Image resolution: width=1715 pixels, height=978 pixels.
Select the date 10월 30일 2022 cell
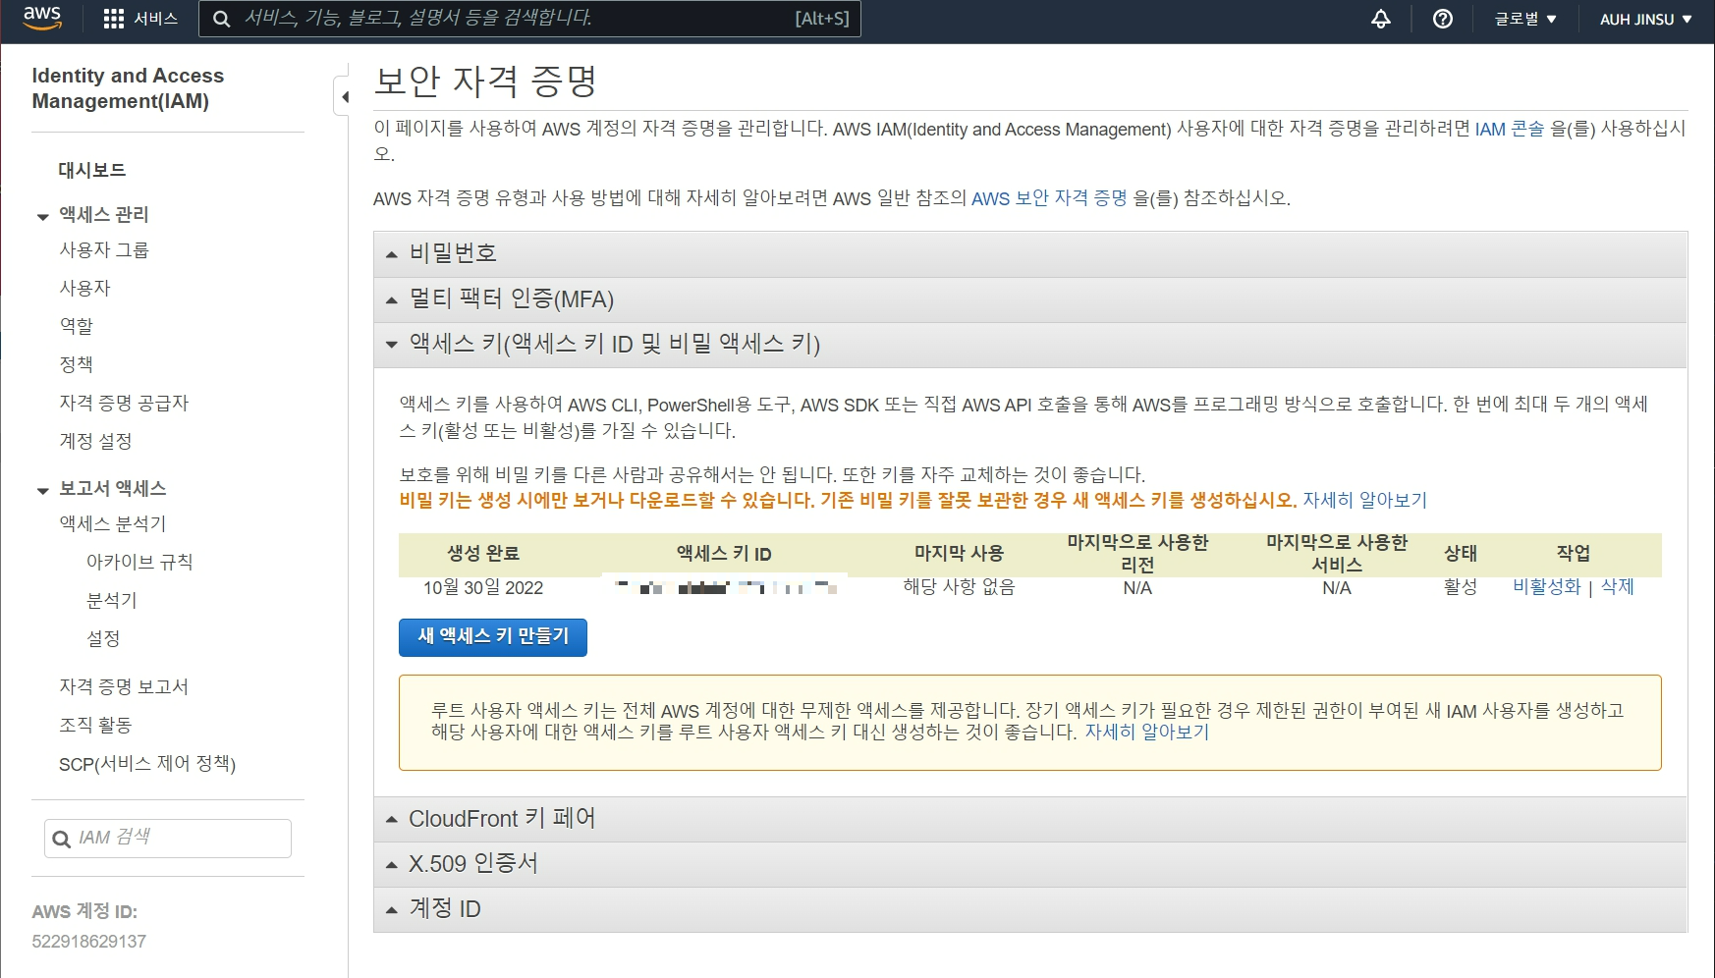point(483,587)
